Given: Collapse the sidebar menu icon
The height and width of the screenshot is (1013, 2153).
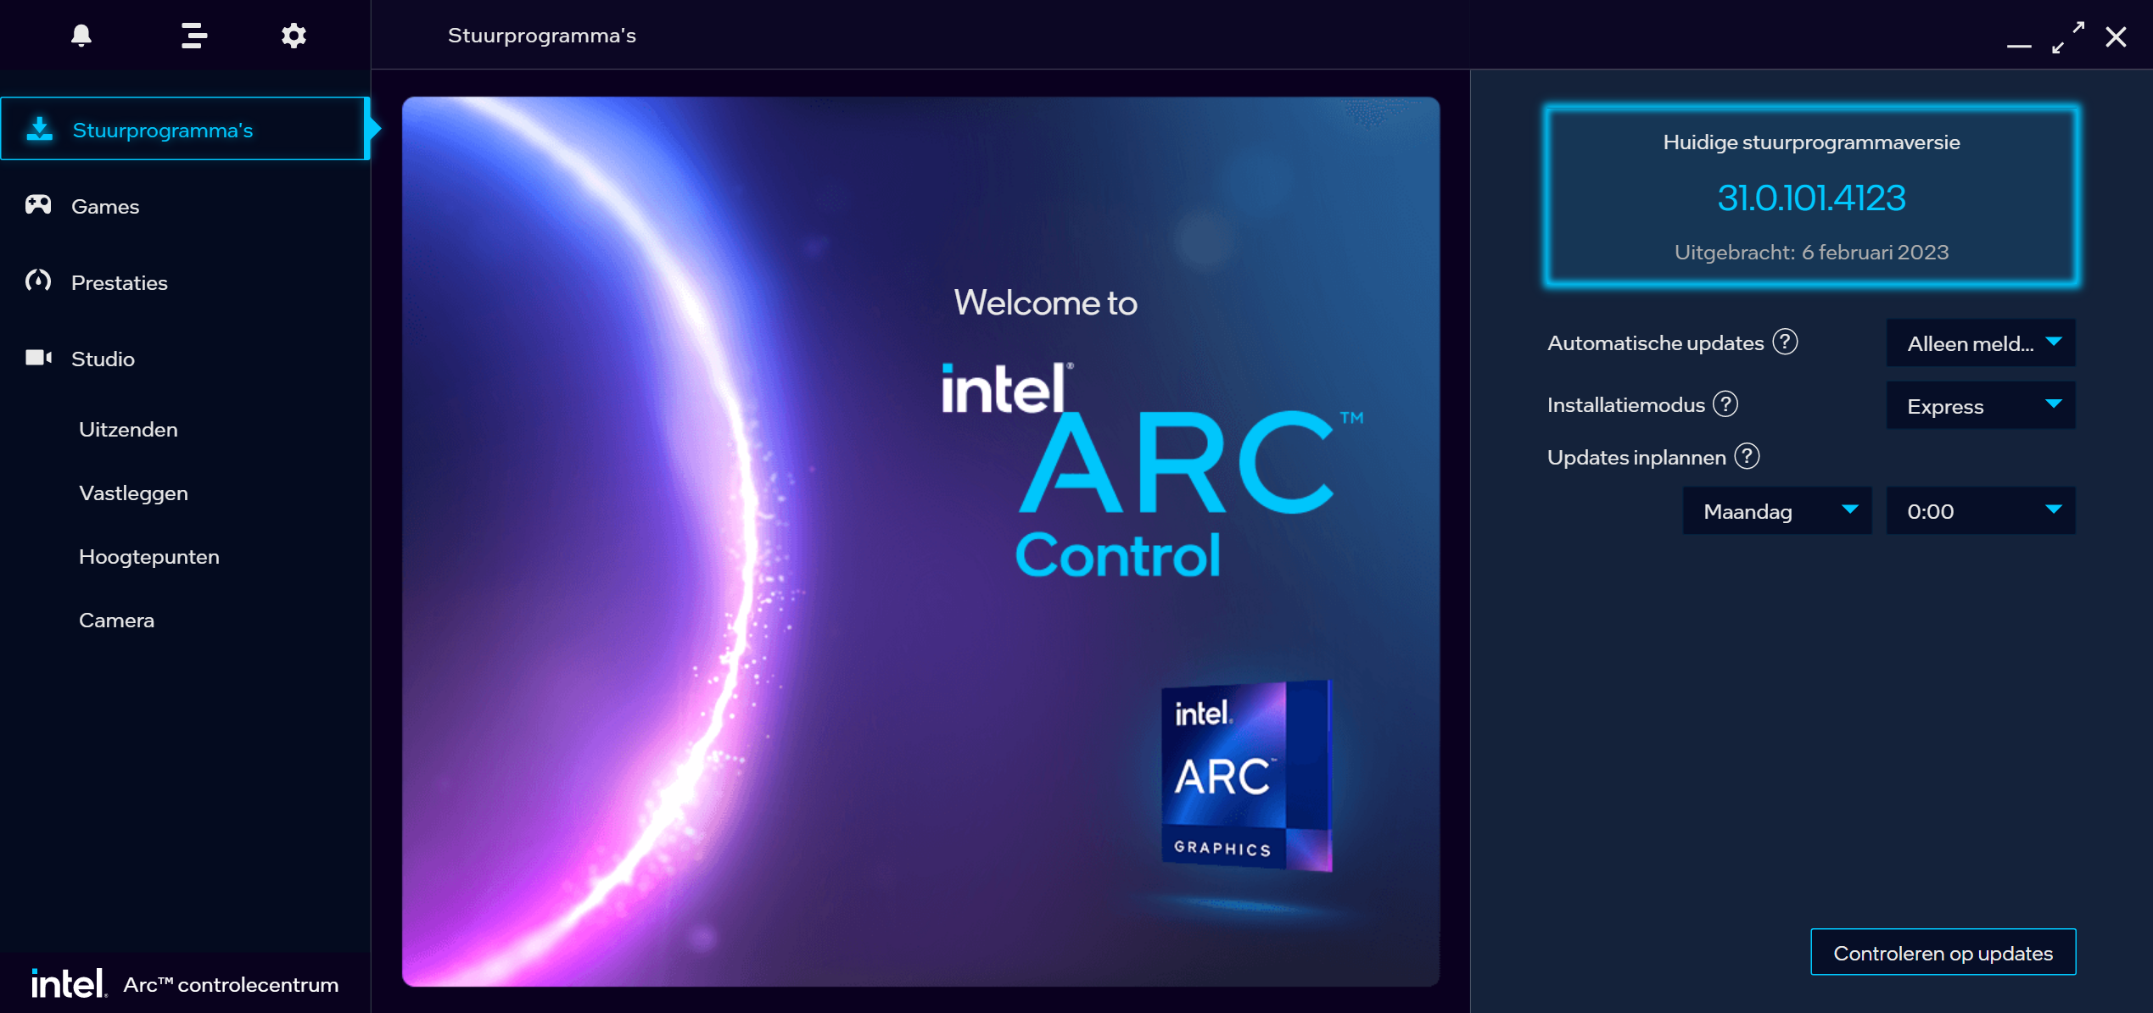Looking at the screenshot, I should (x=194, y=36).
